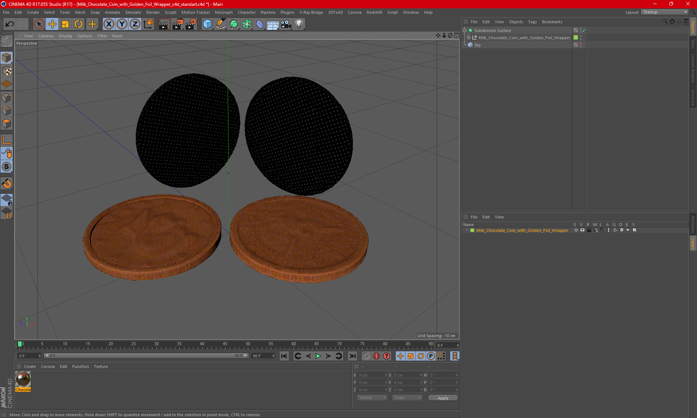Open the material Texture menu
The width and height of the screenshot is (697, 418).
coord(101,366)
